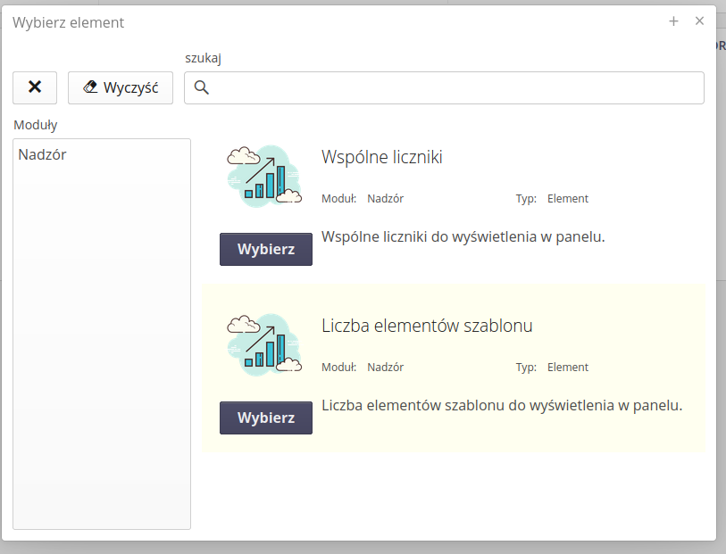Image resolution: width=726 pixels, height=554 pixels.
Task: Click the Wspólne liczniki title
Action: click(381, 157)
